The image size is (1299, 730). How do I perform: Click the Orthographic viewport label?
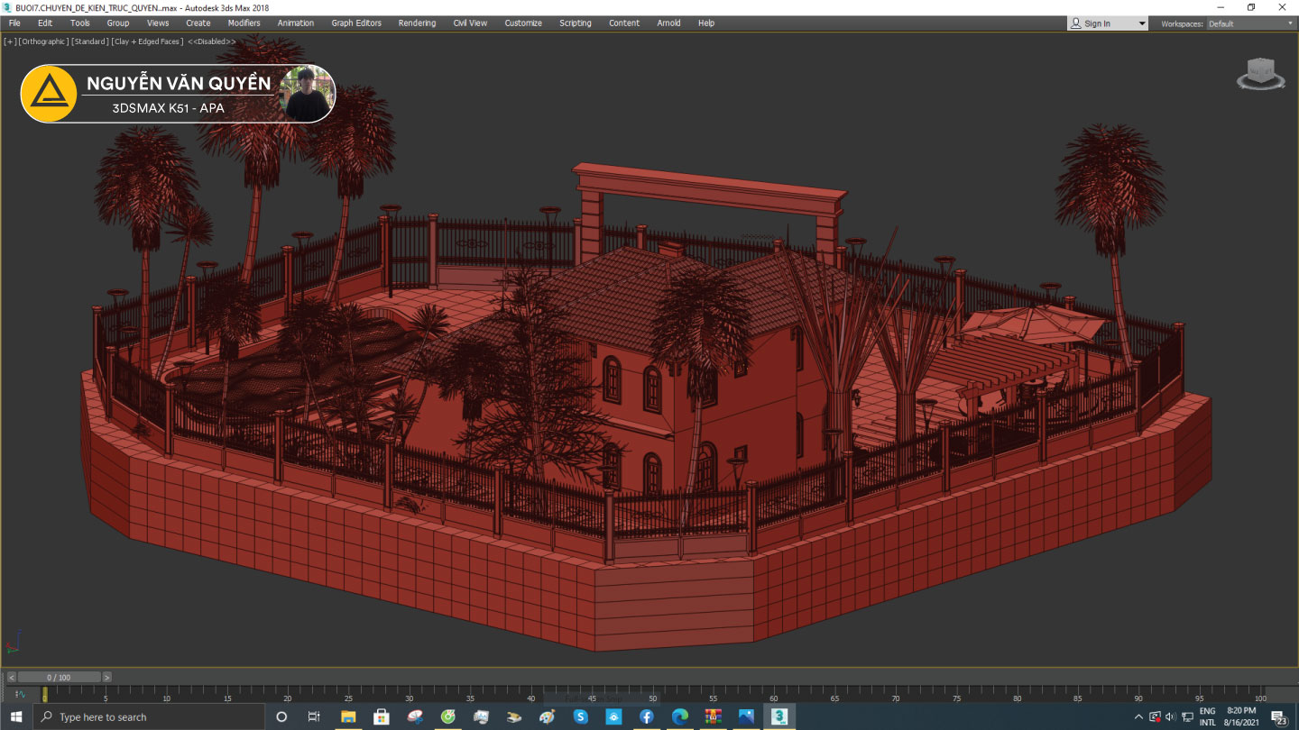(x=44, y=41)
